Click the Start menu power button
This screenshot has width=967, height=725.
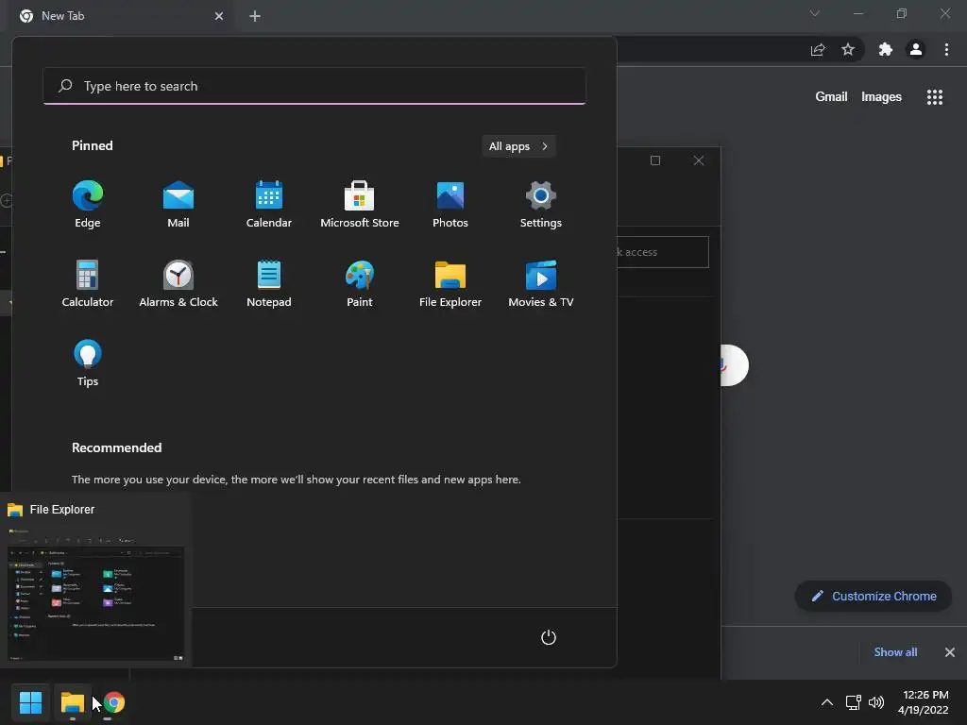click(549, 637)
